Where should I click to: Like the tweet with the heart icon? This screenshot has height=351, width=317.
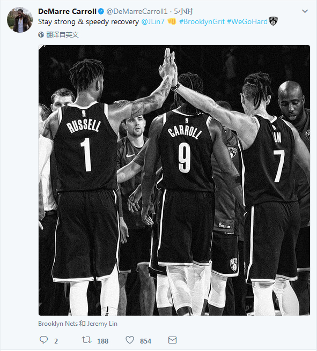click(130, 340)
